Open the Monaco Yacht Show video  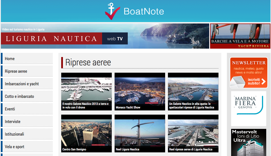(x=140, y=91)
